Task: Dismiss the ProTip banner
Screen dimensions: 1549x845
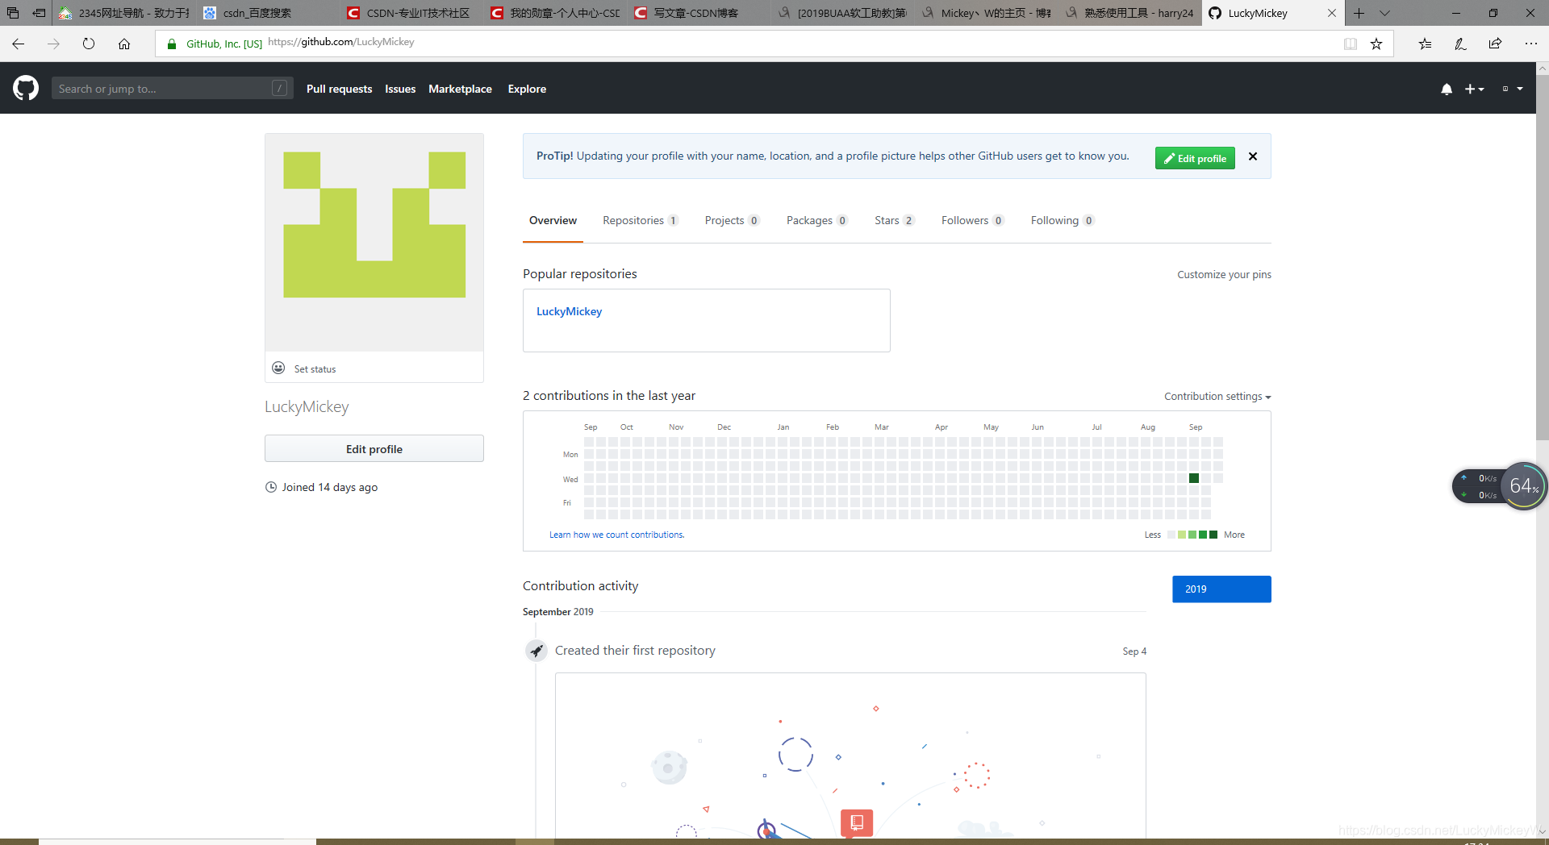Action: pos(1253,156)
